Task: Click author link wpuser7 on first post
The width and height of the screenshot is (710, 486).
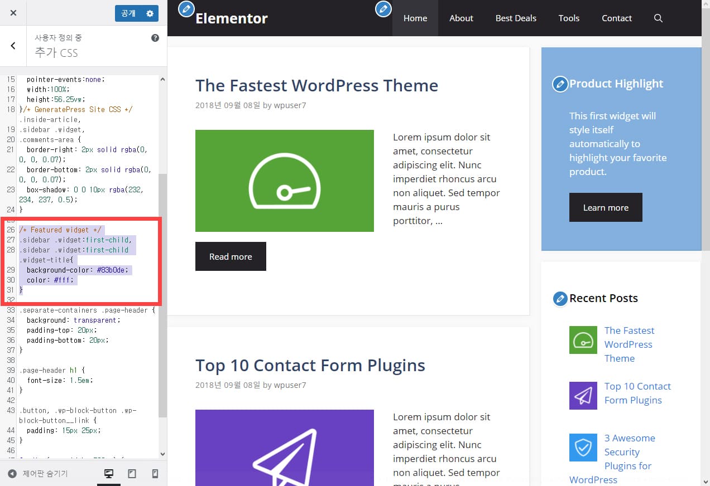Action: (x=290, y=105)
